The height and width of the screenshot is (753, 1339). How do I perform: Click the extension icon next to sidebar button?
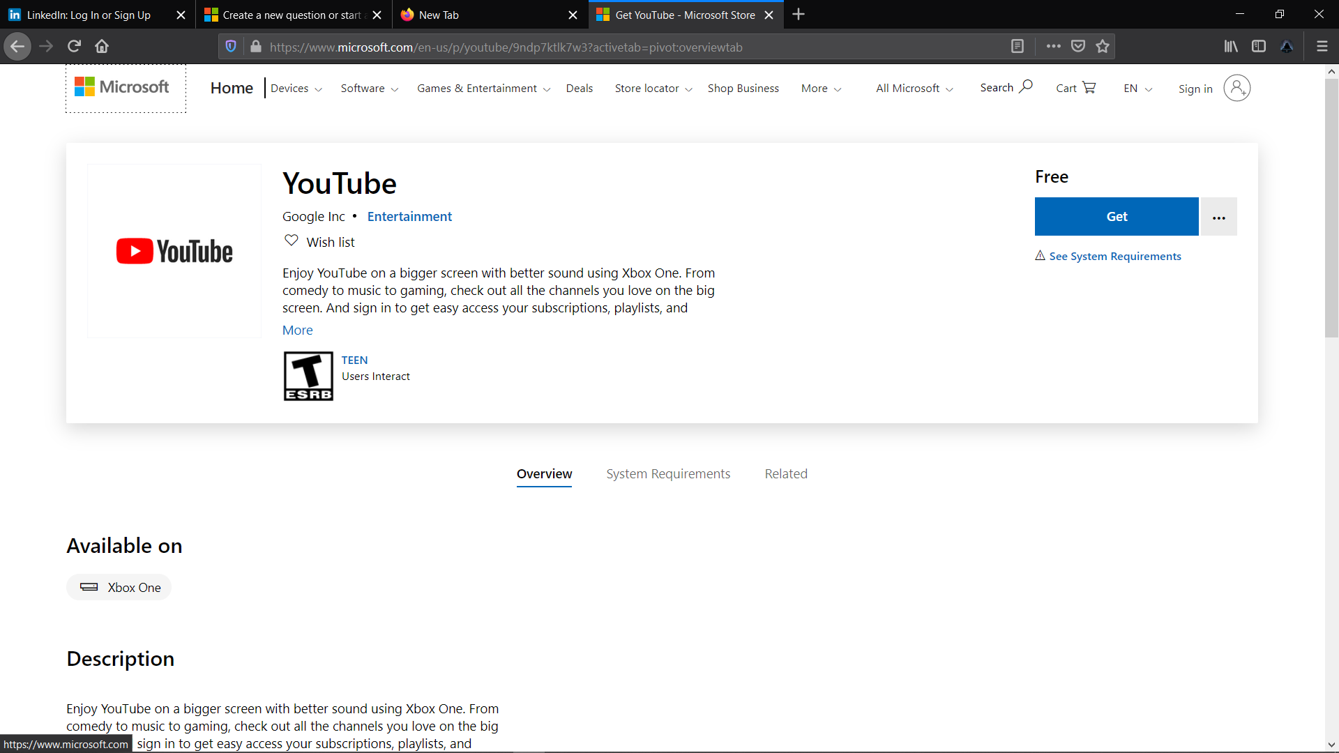[x=1287, y=47]
